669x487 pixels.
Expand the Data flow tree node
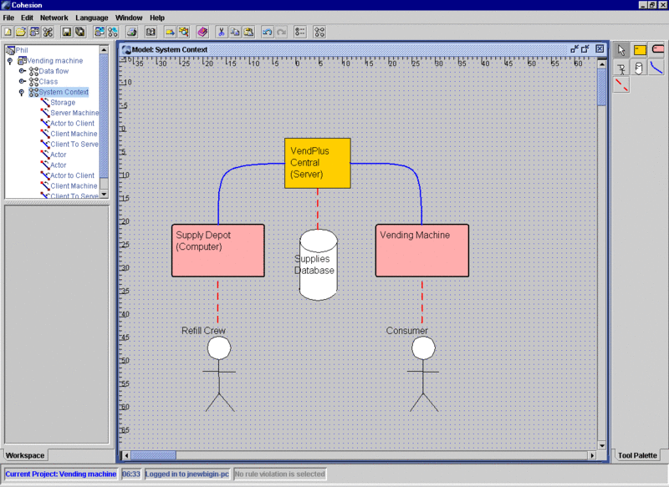pos(23,71)
